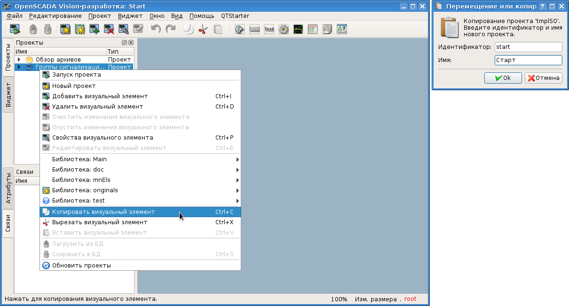Close the Проекты dock panel
Screen dimensions: 569x306
pyautogui.click(x=131, y=42)
